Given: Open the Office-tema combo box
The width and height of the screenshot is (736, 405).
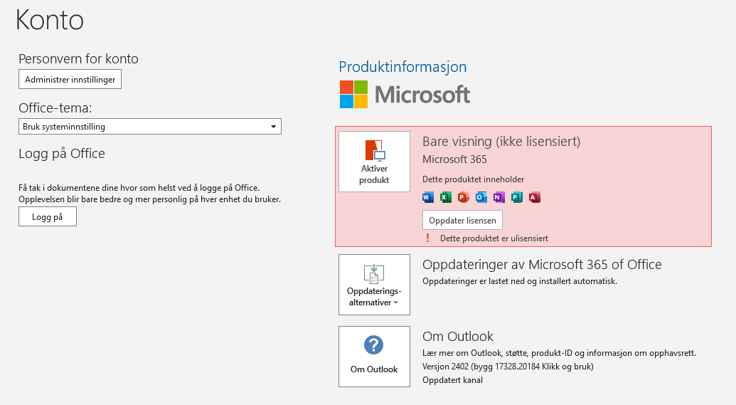Looking at the screenshot, I should click(x=150, y=127).
